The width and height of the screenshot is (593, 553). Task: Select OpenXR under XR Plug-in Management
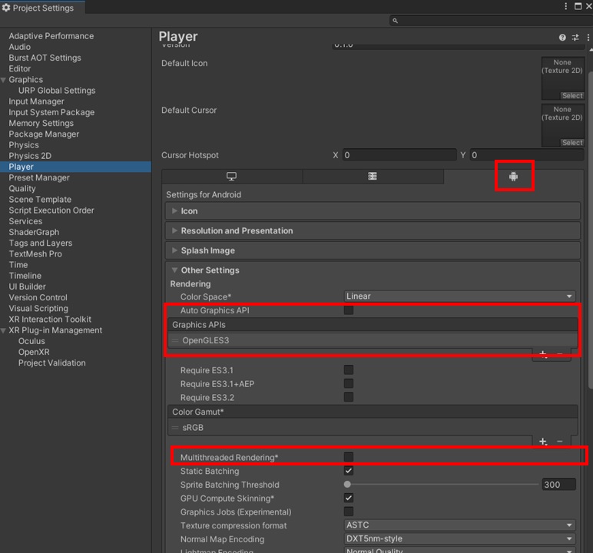pos(34,352)
